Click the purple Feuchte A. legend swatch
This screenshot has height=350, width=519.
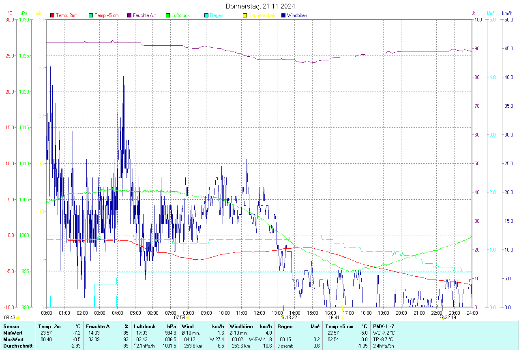click(x=129, y=15)
